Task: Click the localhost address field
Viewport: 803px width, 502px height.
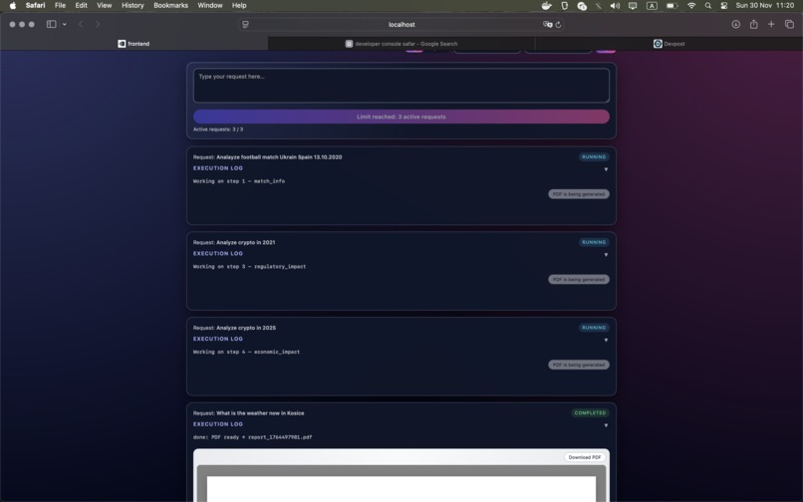Action: [x=401, y=25]
